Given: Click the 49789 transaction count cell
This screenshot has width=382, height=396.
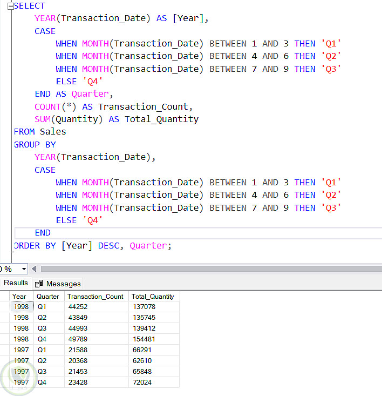Looking at the screenshot, I should coord(97,339).
